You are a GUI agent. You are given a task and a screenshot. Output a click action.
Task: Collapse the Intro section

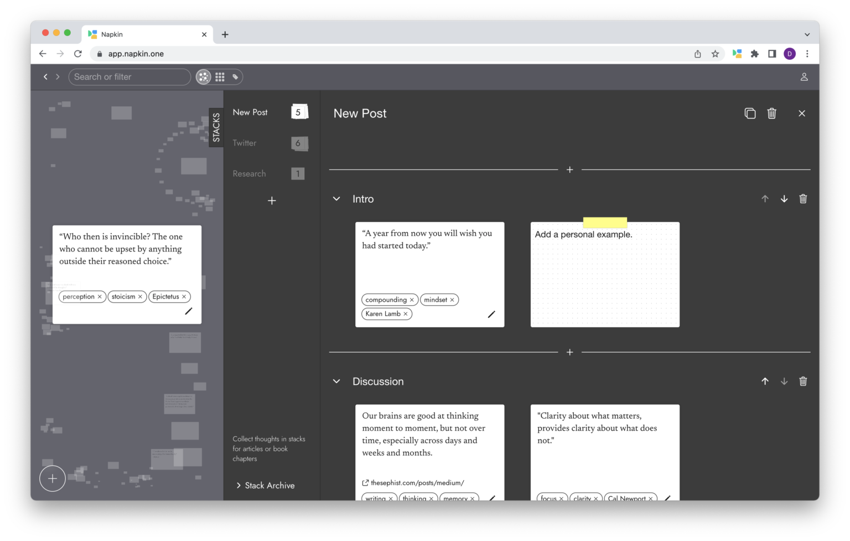336,199
